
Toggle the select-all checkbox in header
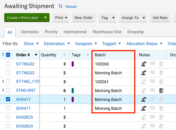8,55
